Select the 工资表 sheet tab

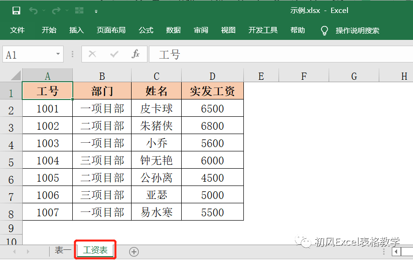95,250
